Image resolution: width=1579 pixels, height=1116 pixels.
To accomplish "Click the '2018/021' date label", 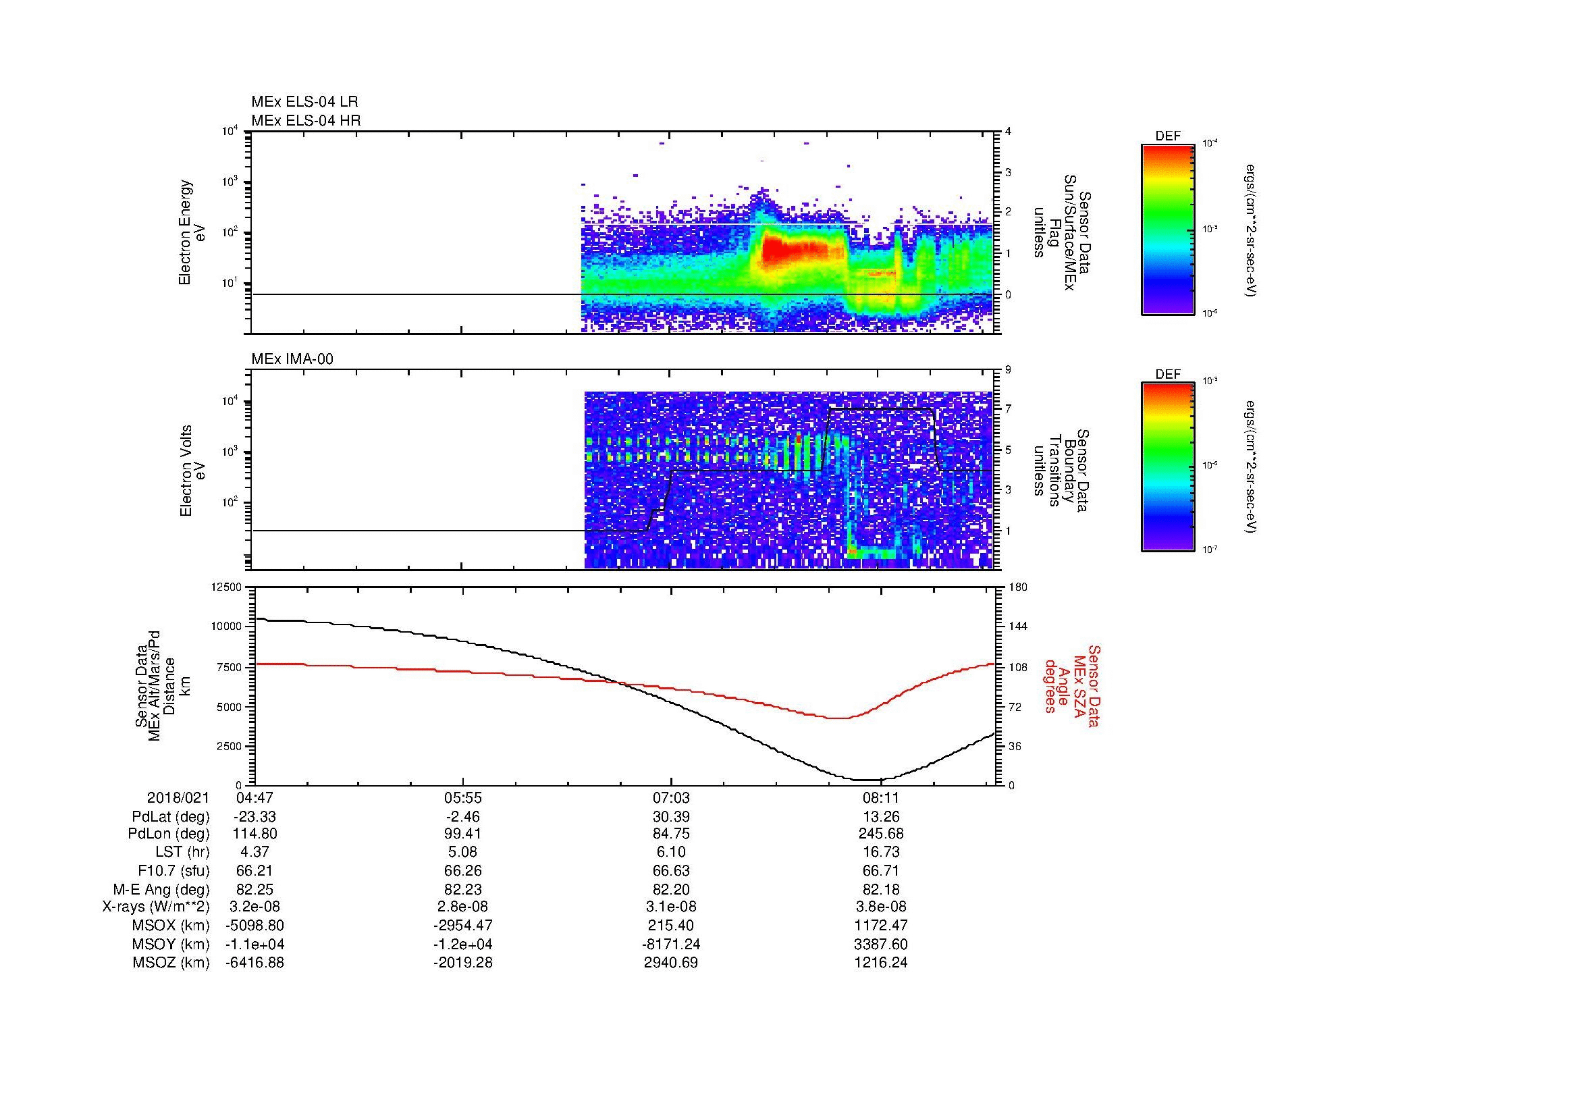I will coord(178,797).
